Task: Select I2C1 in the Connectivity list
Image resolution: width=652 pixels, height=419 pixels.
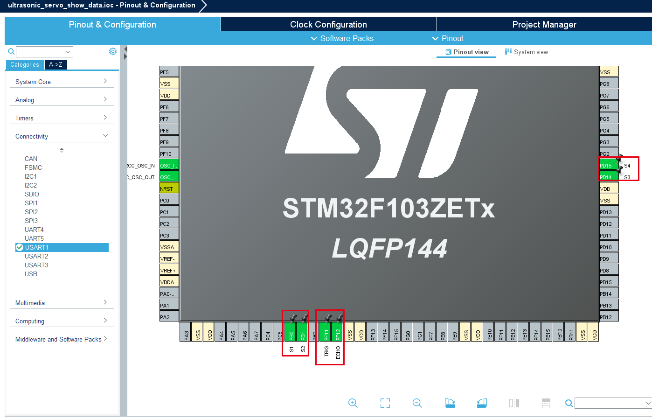Action: coord(31,176)
